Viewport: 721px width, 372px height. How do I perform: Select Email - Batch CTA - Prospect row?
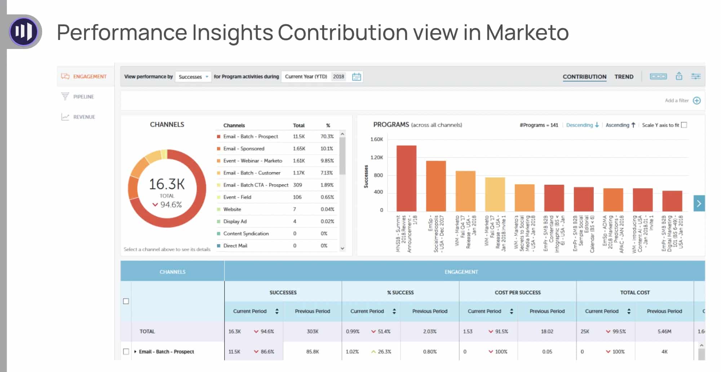click(277, 185)
